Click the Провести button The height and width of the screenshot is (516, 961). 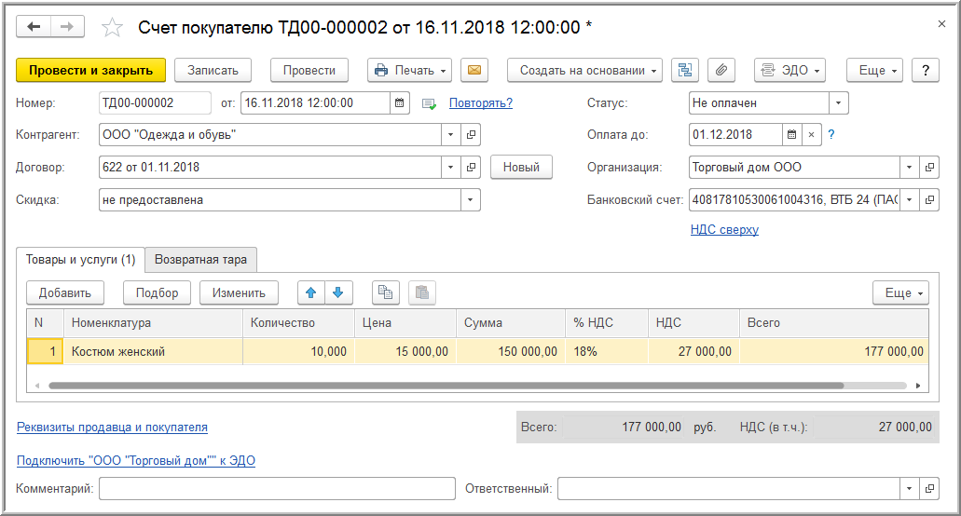[x=309, y=71]
